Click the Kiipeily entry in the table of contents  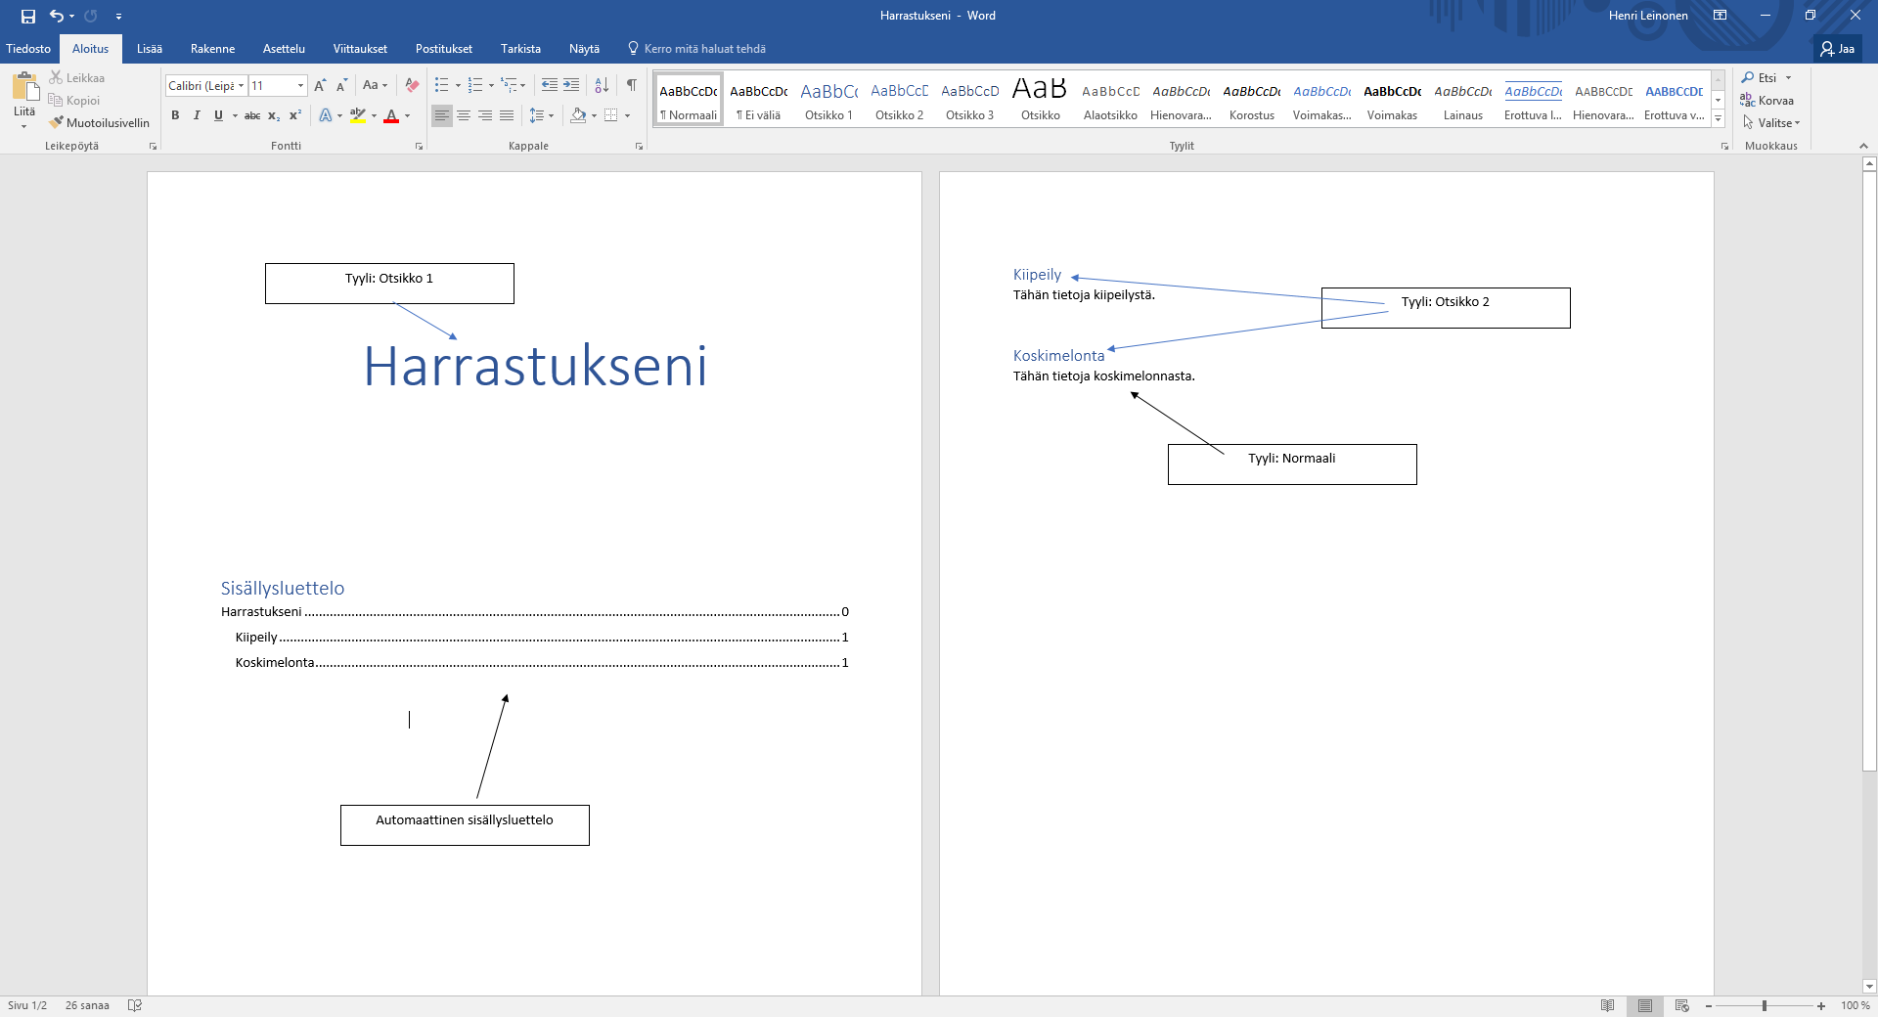257,638
